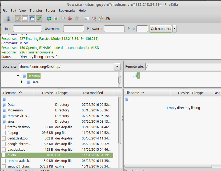Click the folder icon beside Mdaemon

(4, 110)
